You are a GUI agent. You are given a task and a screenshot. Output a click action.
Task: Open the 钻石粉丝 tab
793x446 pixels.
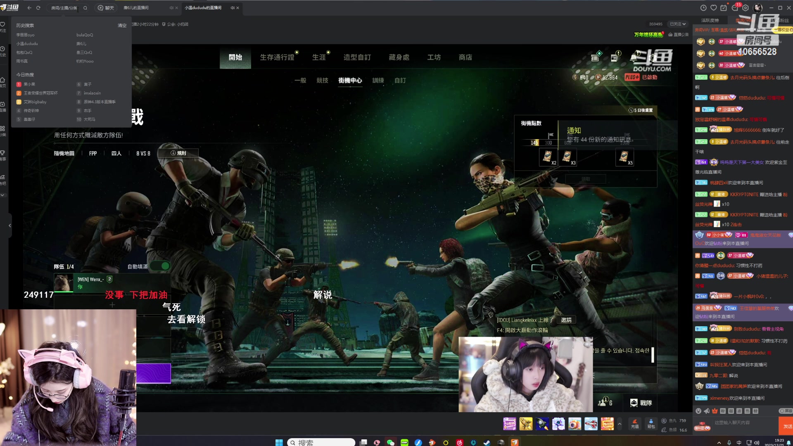(780, 20)
